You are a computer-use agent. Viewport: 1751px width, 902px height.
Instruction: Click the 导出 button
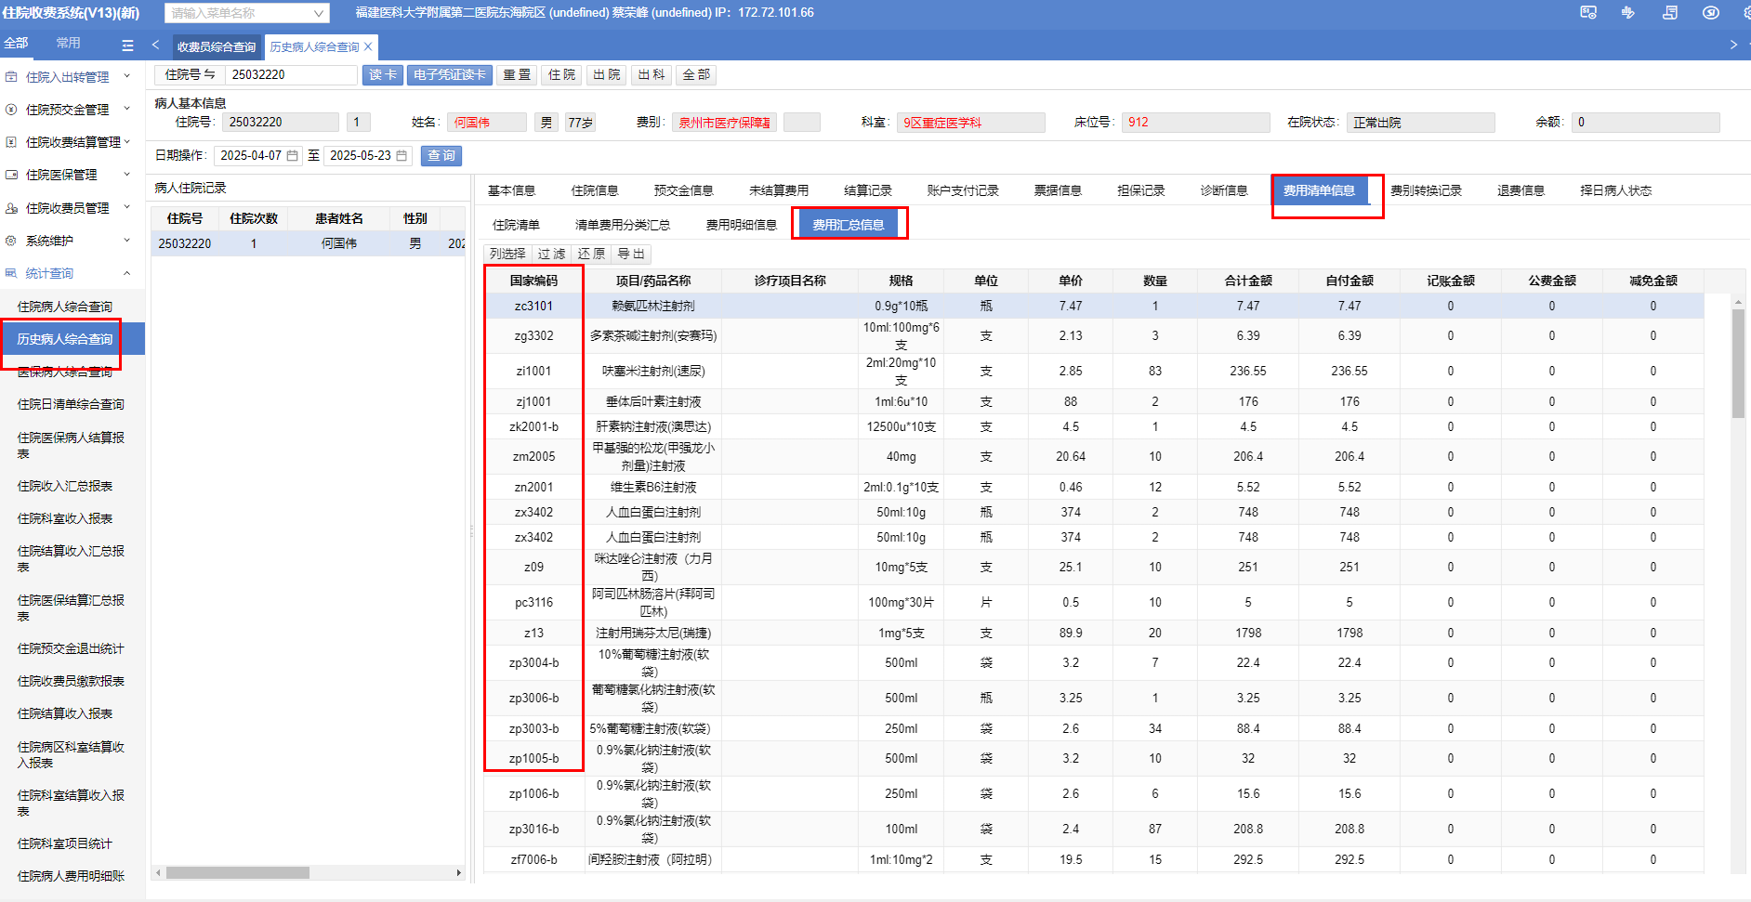(x=630, y=254)
